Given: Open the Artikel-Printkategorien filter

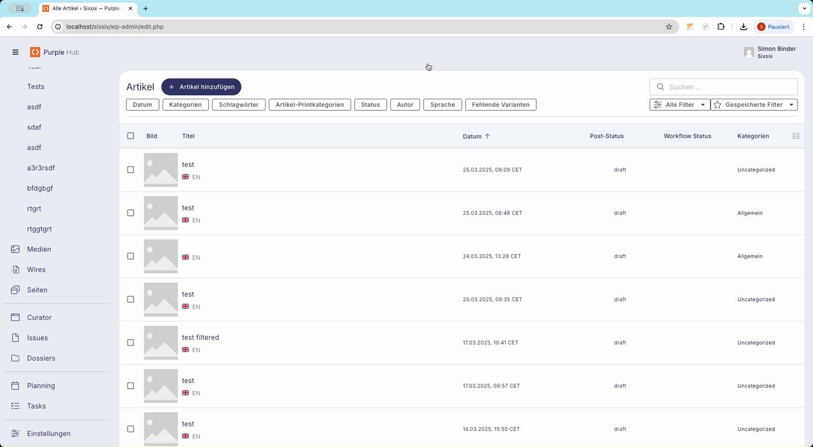Looking at the screenshot, I should 310,105.
